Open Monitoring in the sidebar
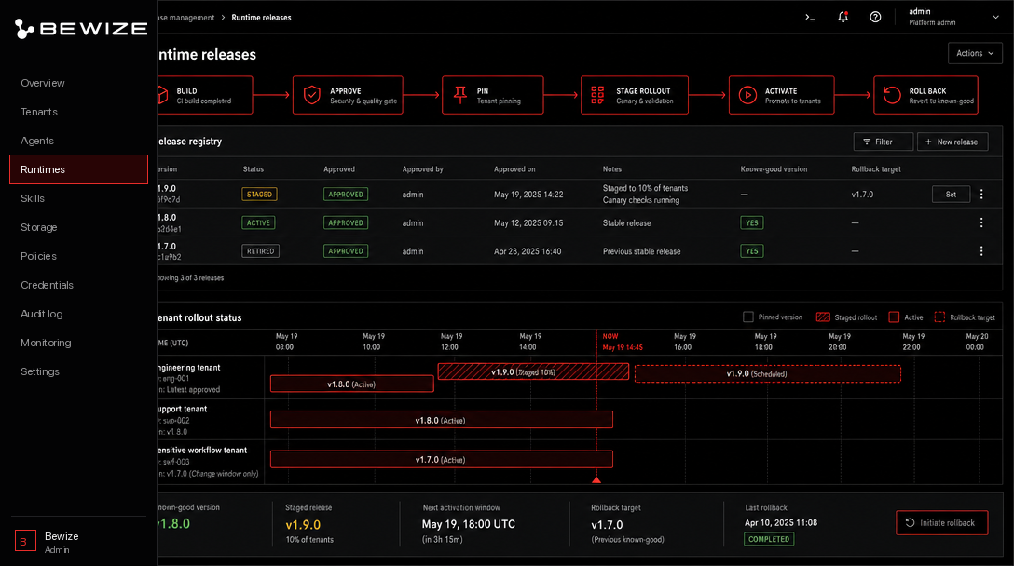1014x566 pixels. pos(46,343)
